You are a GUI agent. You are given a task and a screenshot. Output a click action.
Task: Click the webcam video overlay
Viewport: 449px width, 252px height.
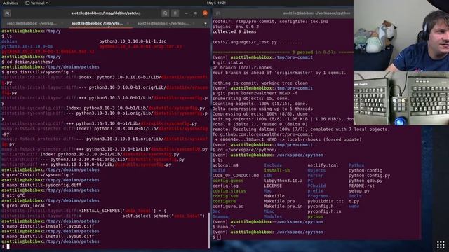click(401, 36)
